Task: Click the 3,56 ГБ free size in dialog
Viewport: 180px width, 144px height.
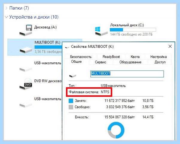Action: 148,107
